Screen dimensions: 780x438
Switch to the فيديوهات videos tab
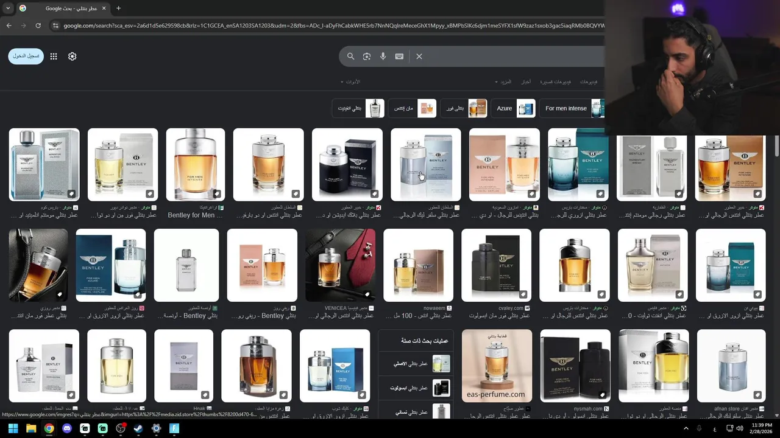point(589,82)
